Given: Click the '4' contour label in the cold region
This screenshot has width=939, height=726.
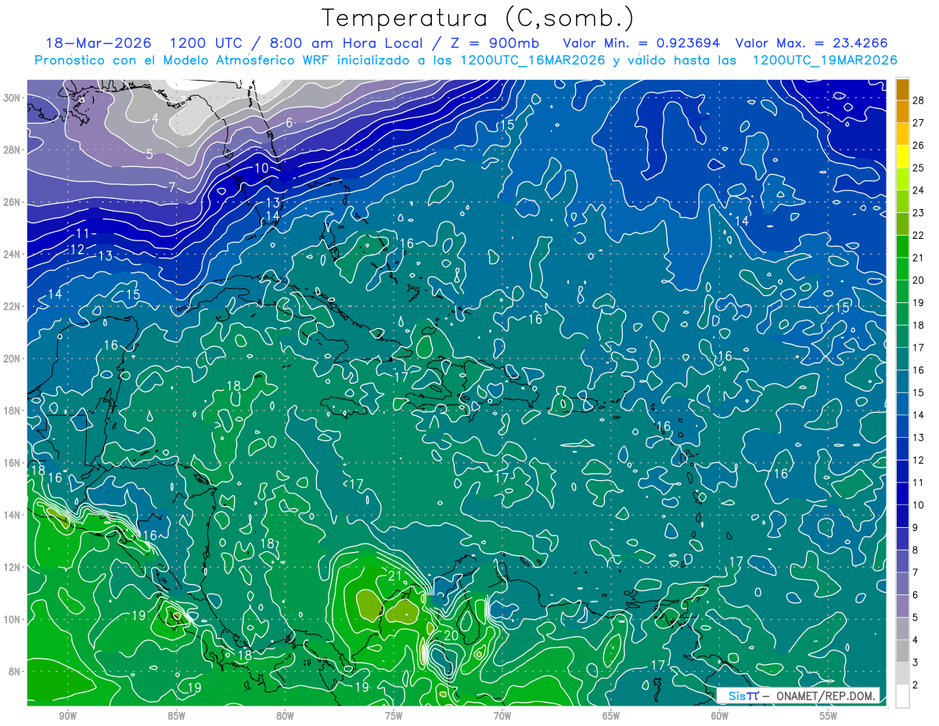Looking at the screenshot, I should tap(155, 118).
